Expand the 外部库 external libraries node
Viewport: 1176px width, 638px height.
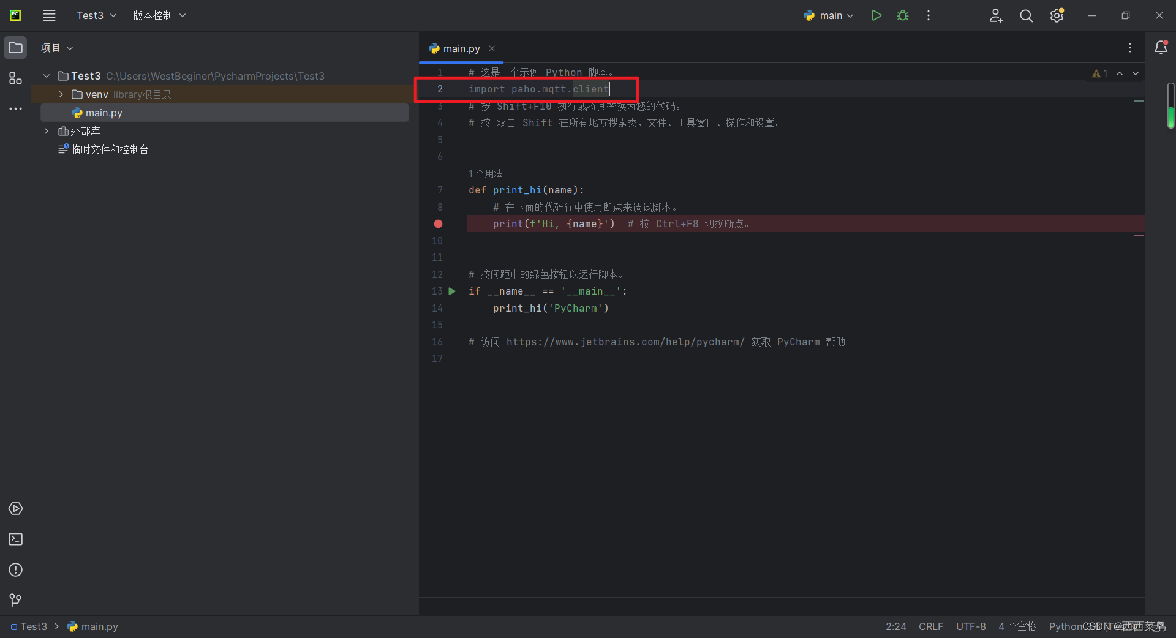(x=47, y=131)
